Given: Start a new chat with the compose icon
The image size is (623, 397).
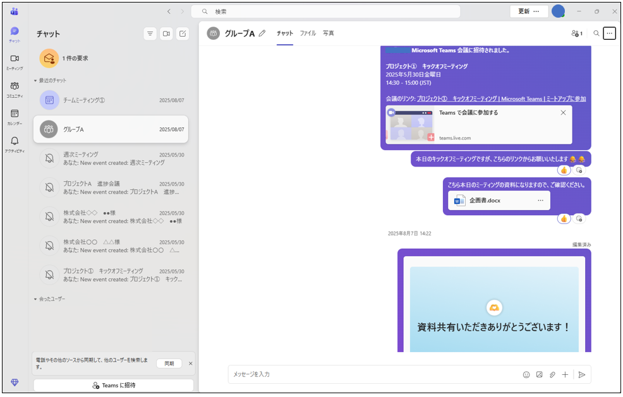Looking at the screenshot, I should coord(183,33).
